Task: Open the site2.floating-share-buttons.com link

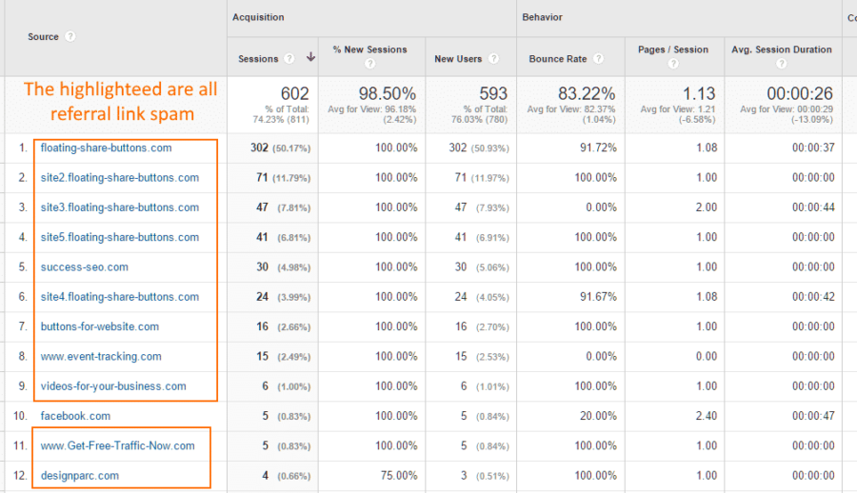Action: [x=120, y=178]
